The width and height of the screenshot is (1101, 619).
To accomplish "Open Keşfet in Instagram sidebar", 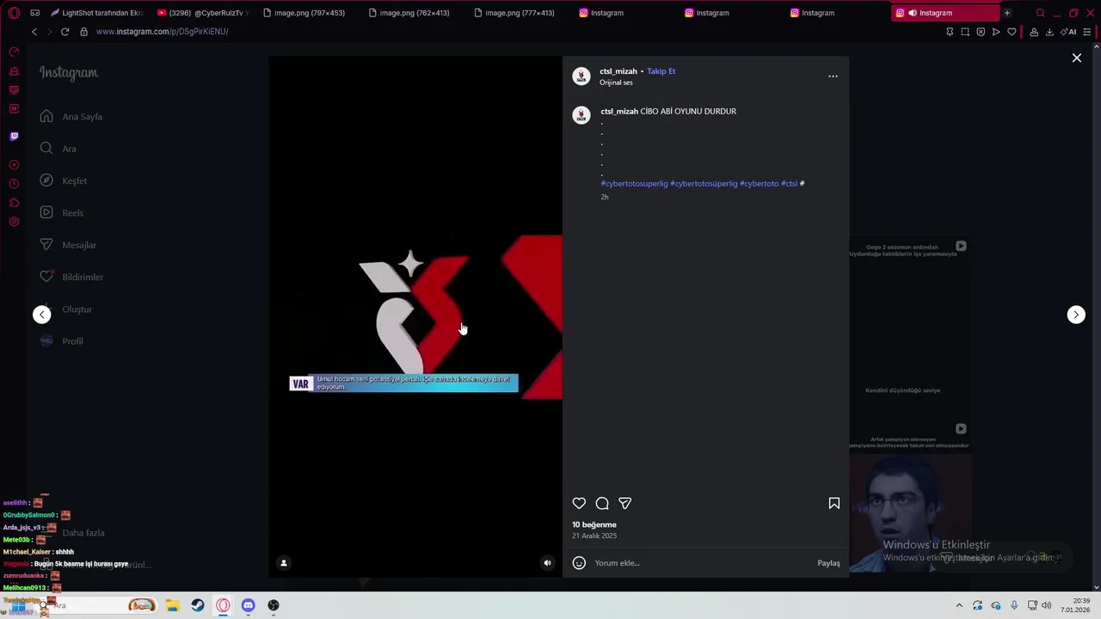I will pyautogui.click(x=64, y=181).
